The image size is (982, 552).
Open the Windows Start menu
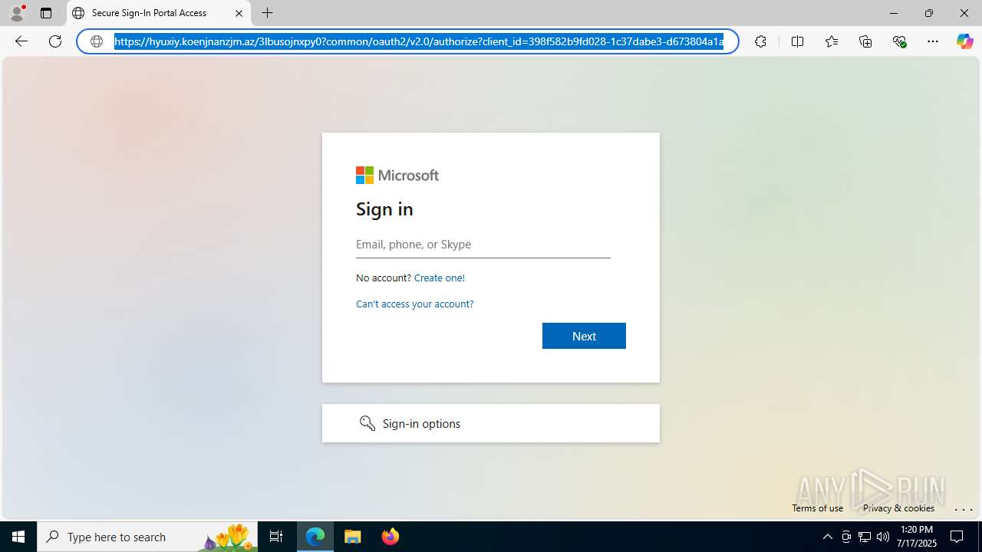pyautogui.click(x=18, y=537)
